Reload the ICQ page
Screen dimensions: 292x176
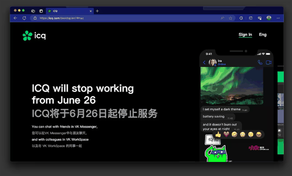pos(24,18)
